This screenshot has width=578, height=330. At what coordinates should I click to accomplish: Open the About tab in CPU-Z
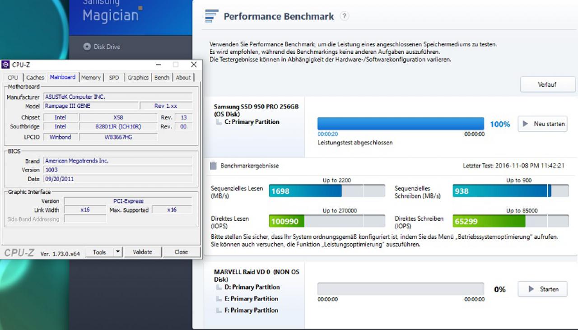point(183,78)
